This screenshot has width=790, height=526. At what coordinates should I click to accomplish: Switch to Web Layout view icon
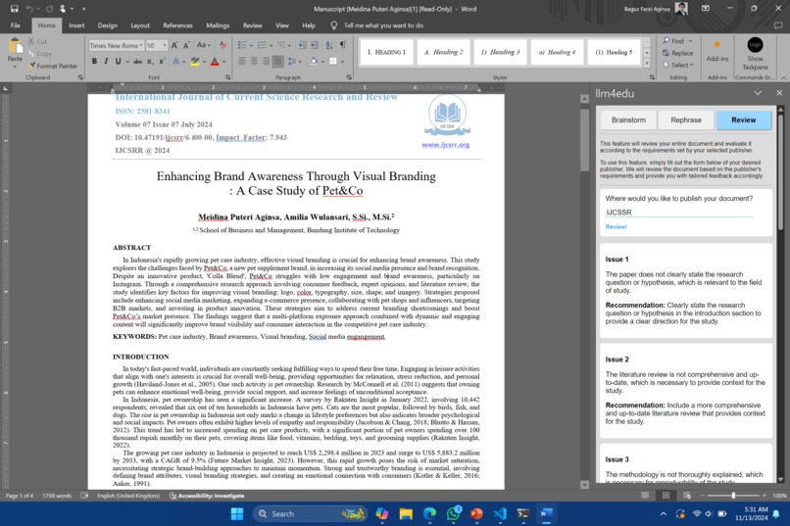687,496
